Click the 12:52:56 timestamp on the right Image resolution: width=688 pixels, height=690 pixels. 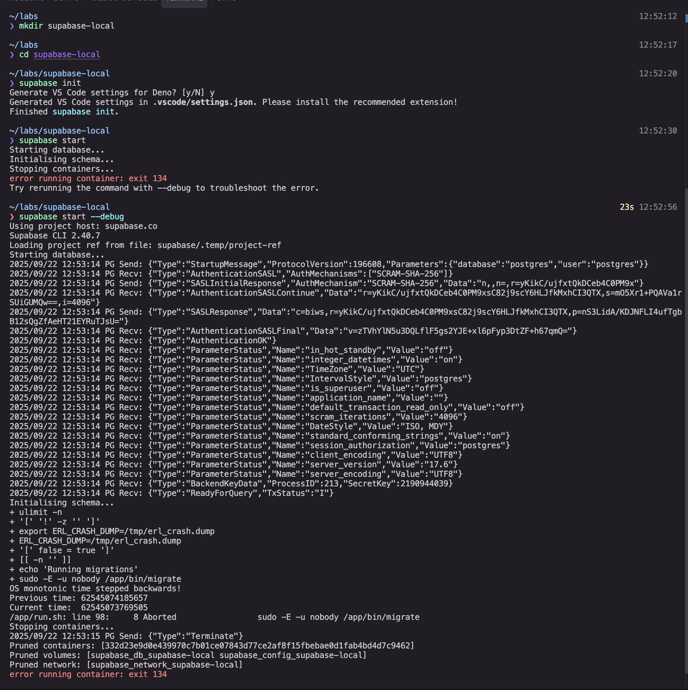[658, 207]
